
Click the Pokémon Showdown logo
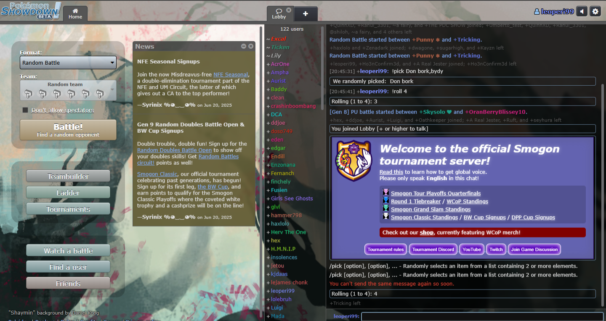click(31, 10)
